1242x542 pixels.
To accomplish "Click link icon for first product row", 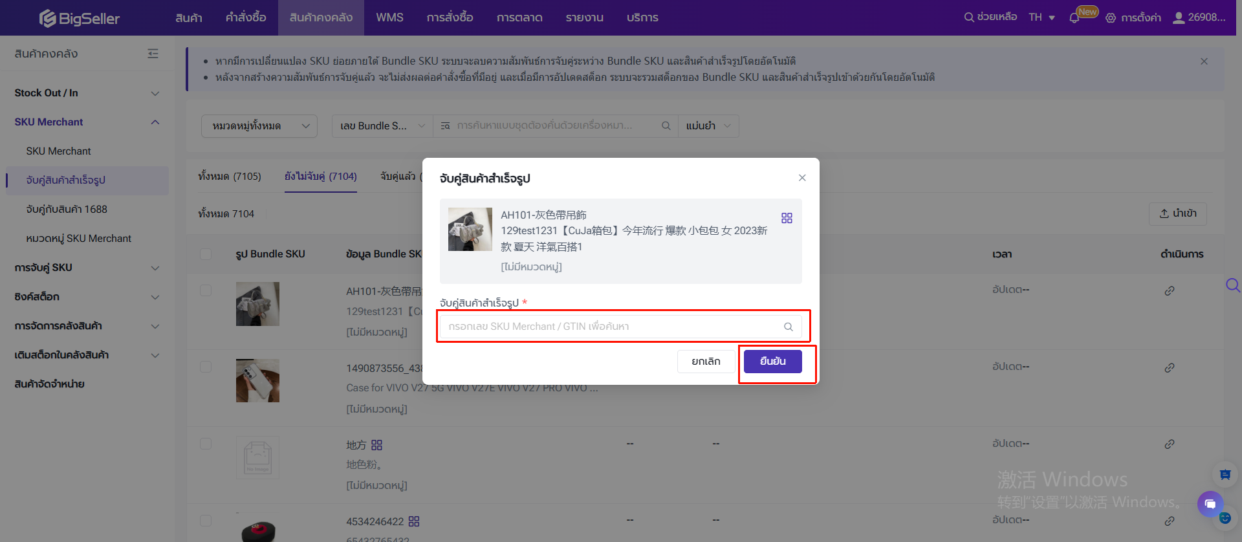I will pyautogui.click(x=1169, y=291).
